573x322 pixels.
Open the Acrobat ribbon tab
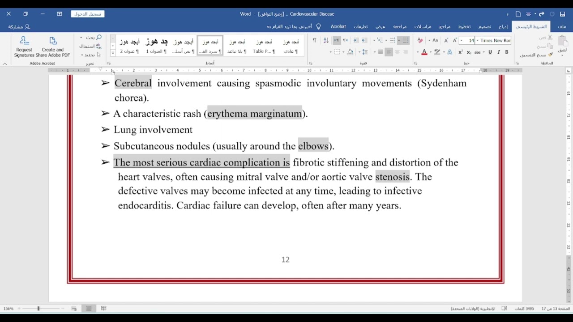338,27
